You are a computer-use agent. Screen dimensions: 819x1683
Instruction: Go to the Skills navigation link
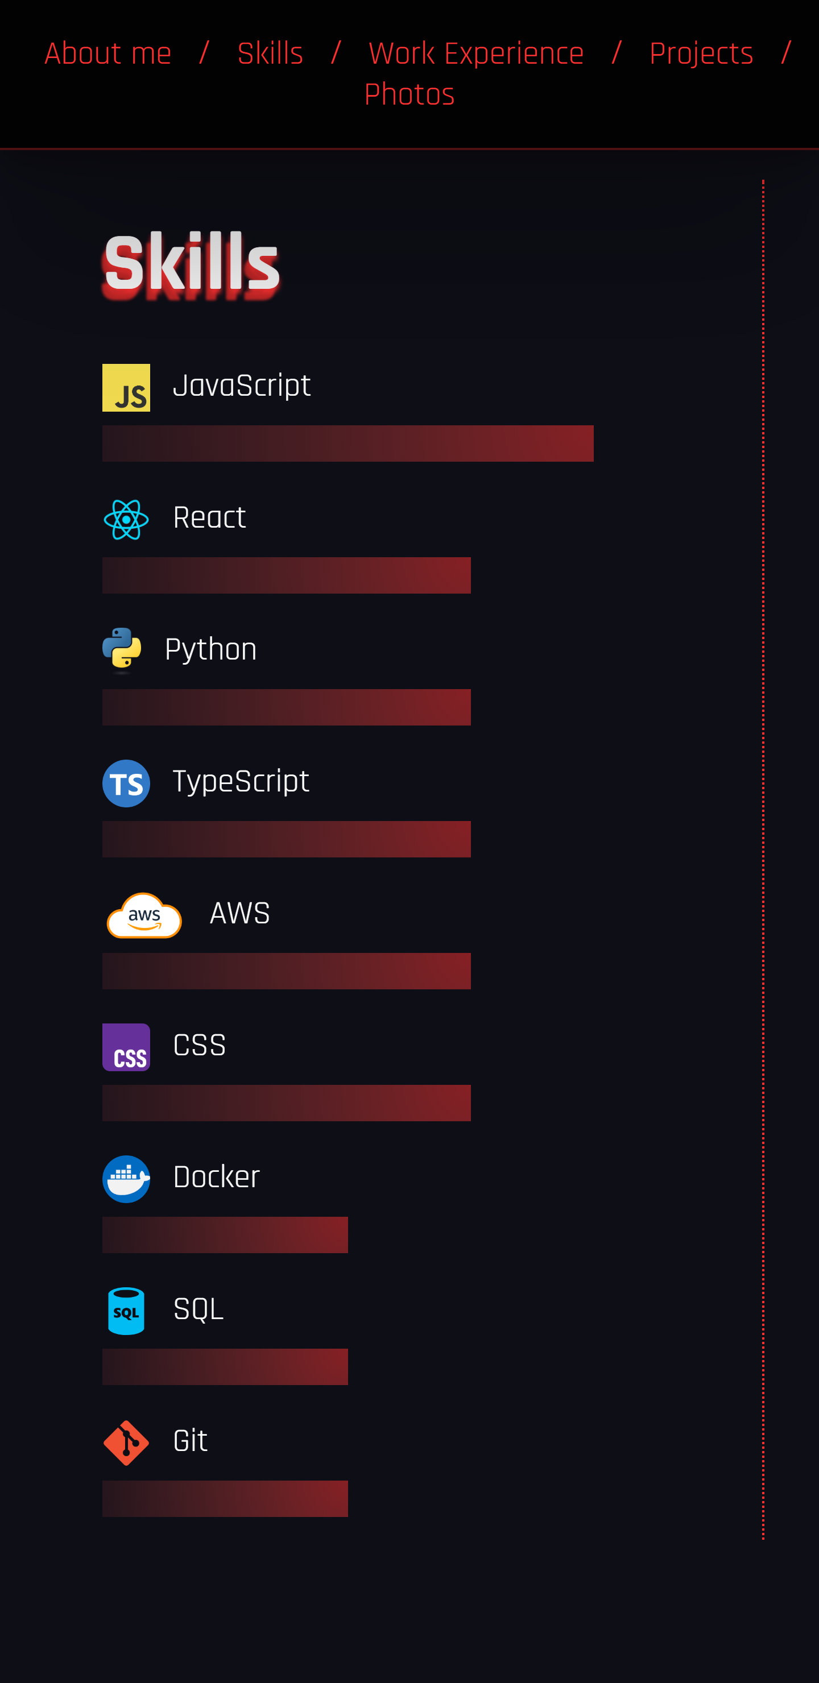pyautogui.click(x=270, y=53)
